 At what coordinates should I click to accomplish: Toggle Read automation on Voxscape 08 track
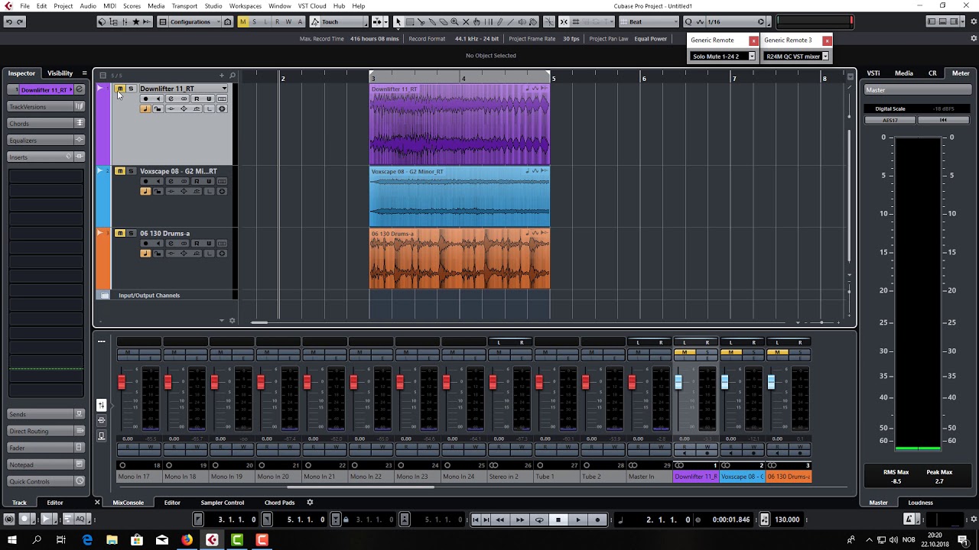[x=197, y=181]
